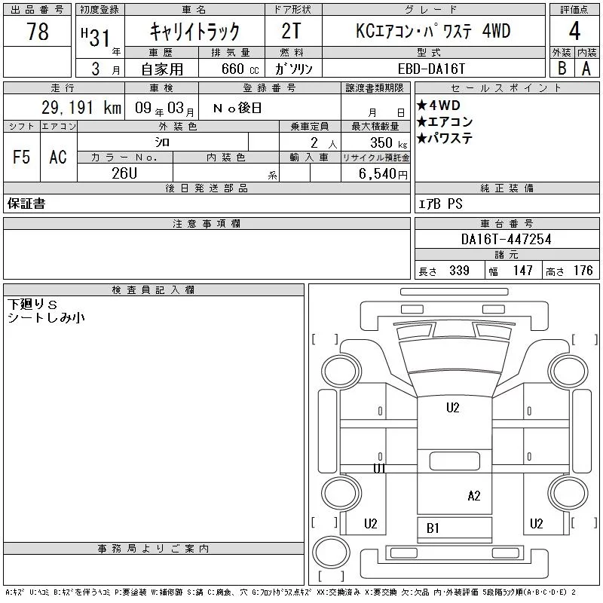This screenshot has height=603, width=603.
Task: Click the recycle deposit 6,540 yen field
Action: point(375,173)
